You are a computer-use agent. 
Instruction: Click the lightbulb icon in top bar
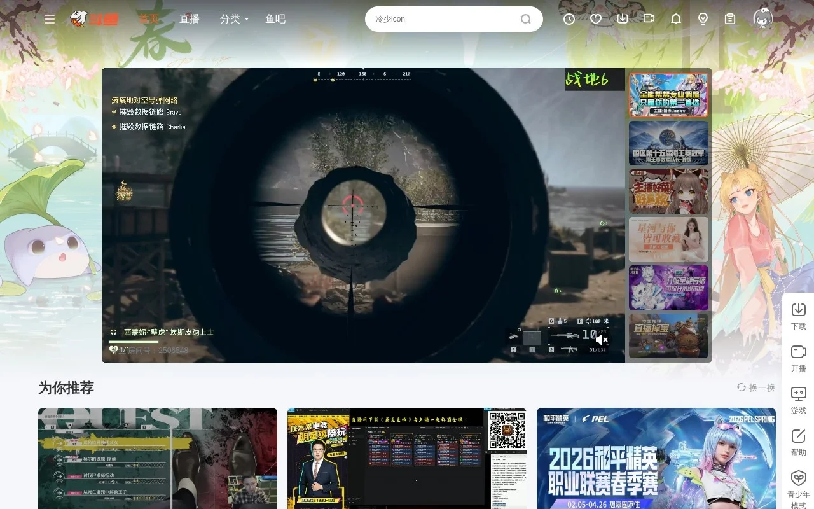(x=703, y=19)
